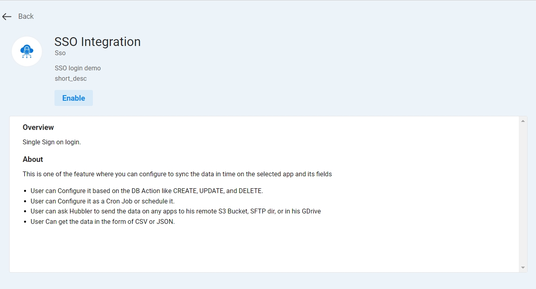
Task: Click the sync data feature description paragraph
Action: [177, 174]
